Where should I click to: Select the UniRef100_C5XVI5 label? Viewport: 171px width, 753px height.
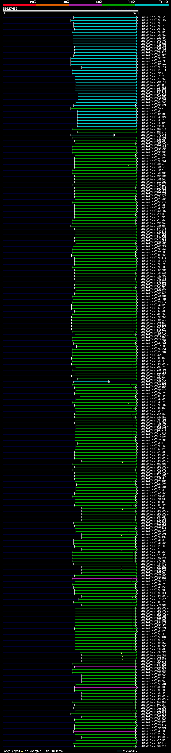tap(153, 108)
